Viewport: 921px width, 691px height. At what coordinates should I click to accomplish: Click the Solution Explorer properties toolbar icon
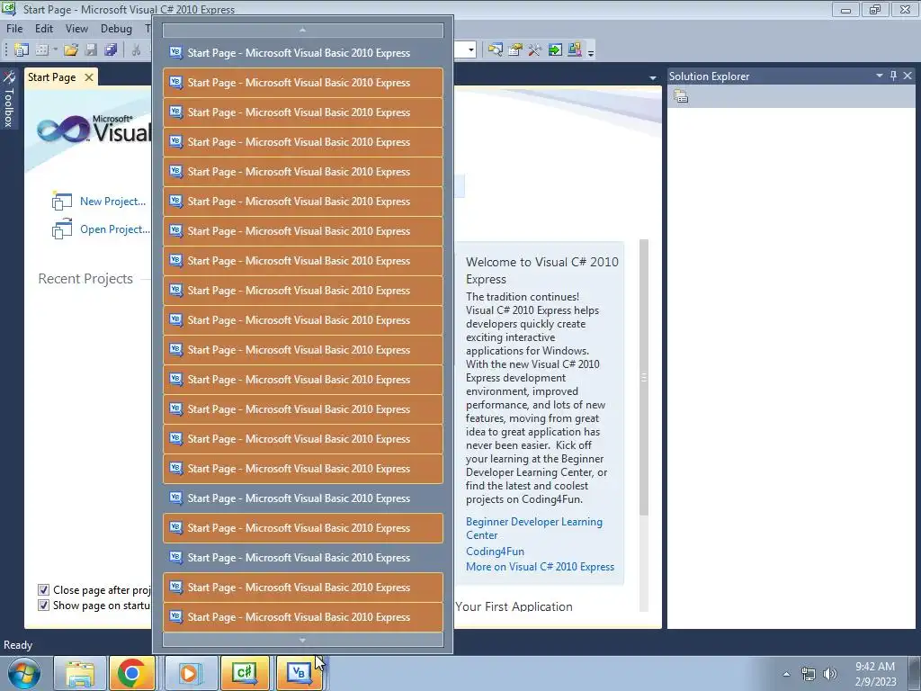tap(681, 96)
